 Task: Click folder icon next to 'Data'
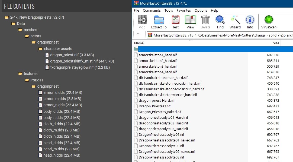(x=13, y=24)
